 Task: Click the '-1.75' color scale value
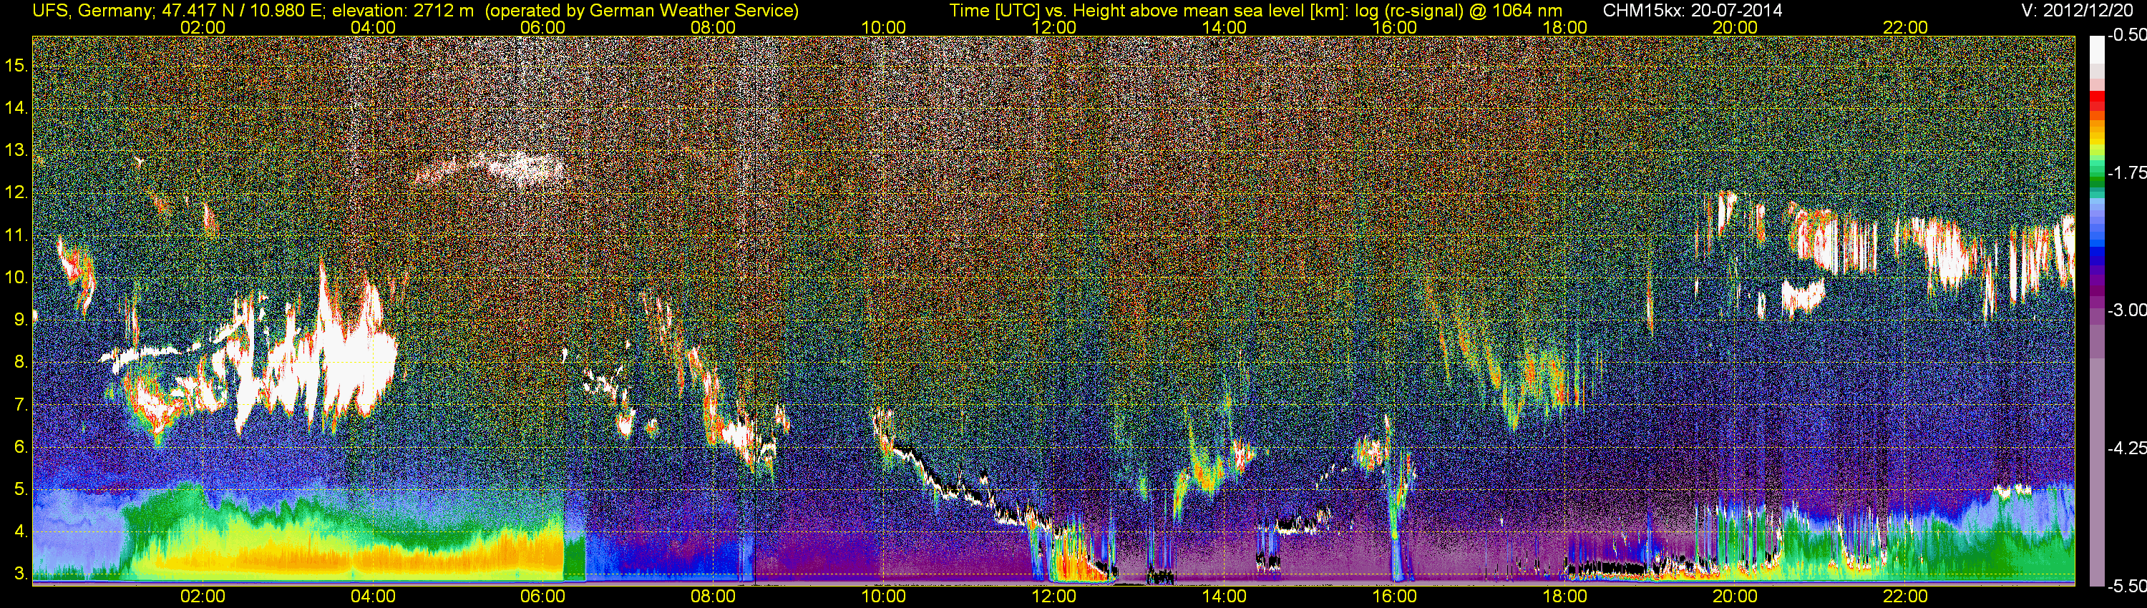point(2126,172)
